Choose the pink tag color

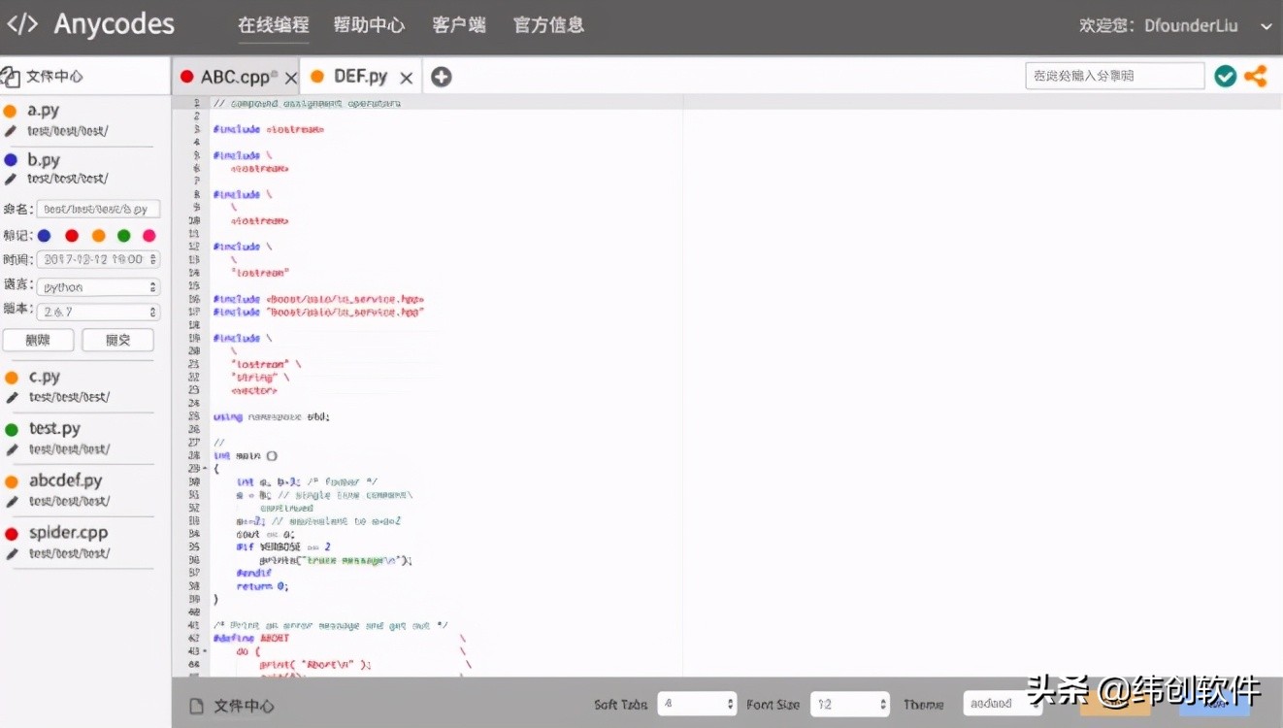[x=149, y=236]
